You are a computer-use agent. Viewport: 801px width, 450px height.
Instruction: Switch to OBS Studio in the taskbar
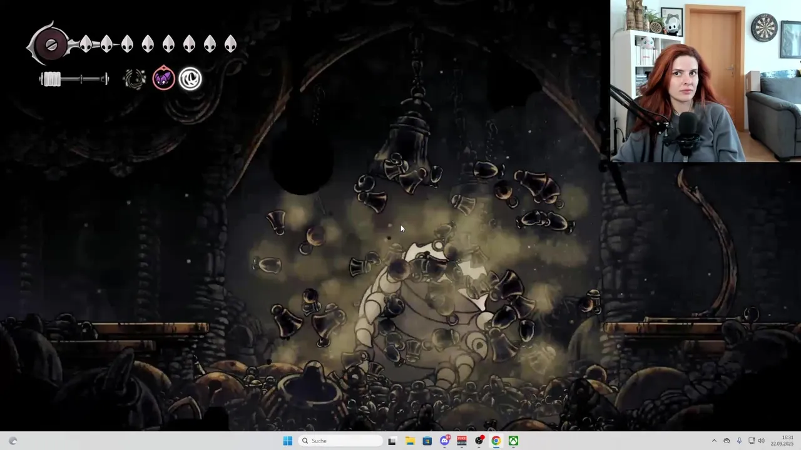coord(479,441)
